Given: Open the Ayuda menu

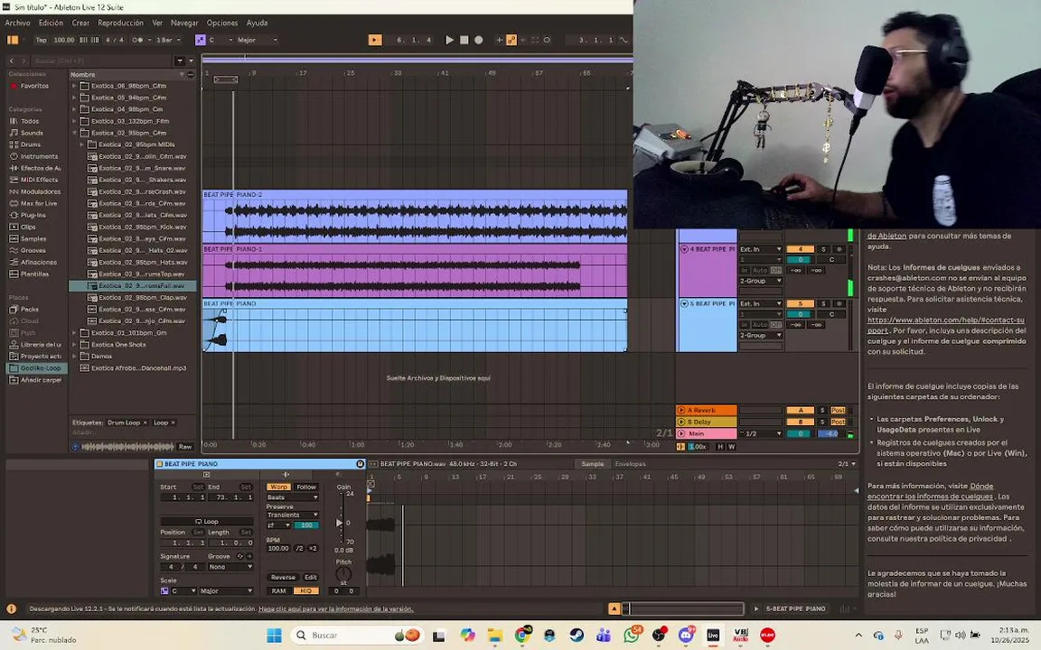Looking at the screenshot, I should [257, 23].
